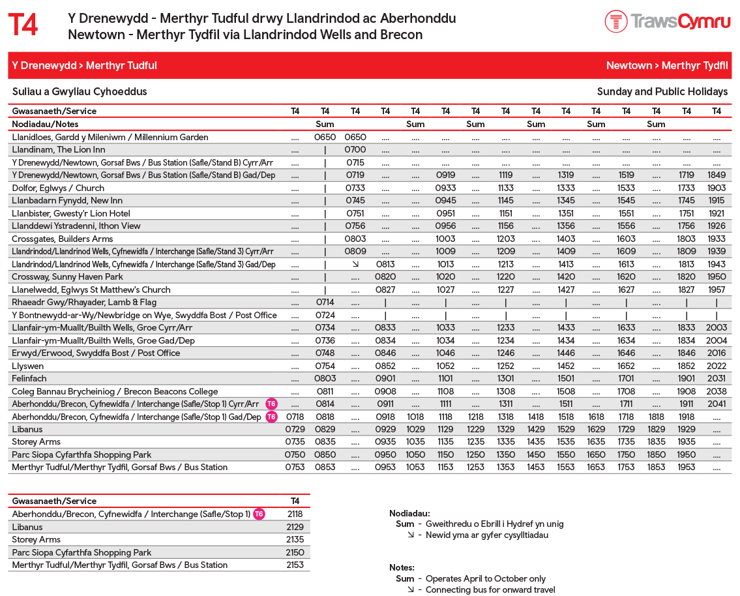Image resolution: width=740 pixels, height=596 pixels.
Task: Click the 0700 time at Llandinam
Action: (355, 149)
